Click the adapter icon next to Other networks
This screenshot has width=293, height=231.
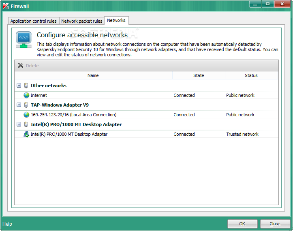click(x=26, y=86)
